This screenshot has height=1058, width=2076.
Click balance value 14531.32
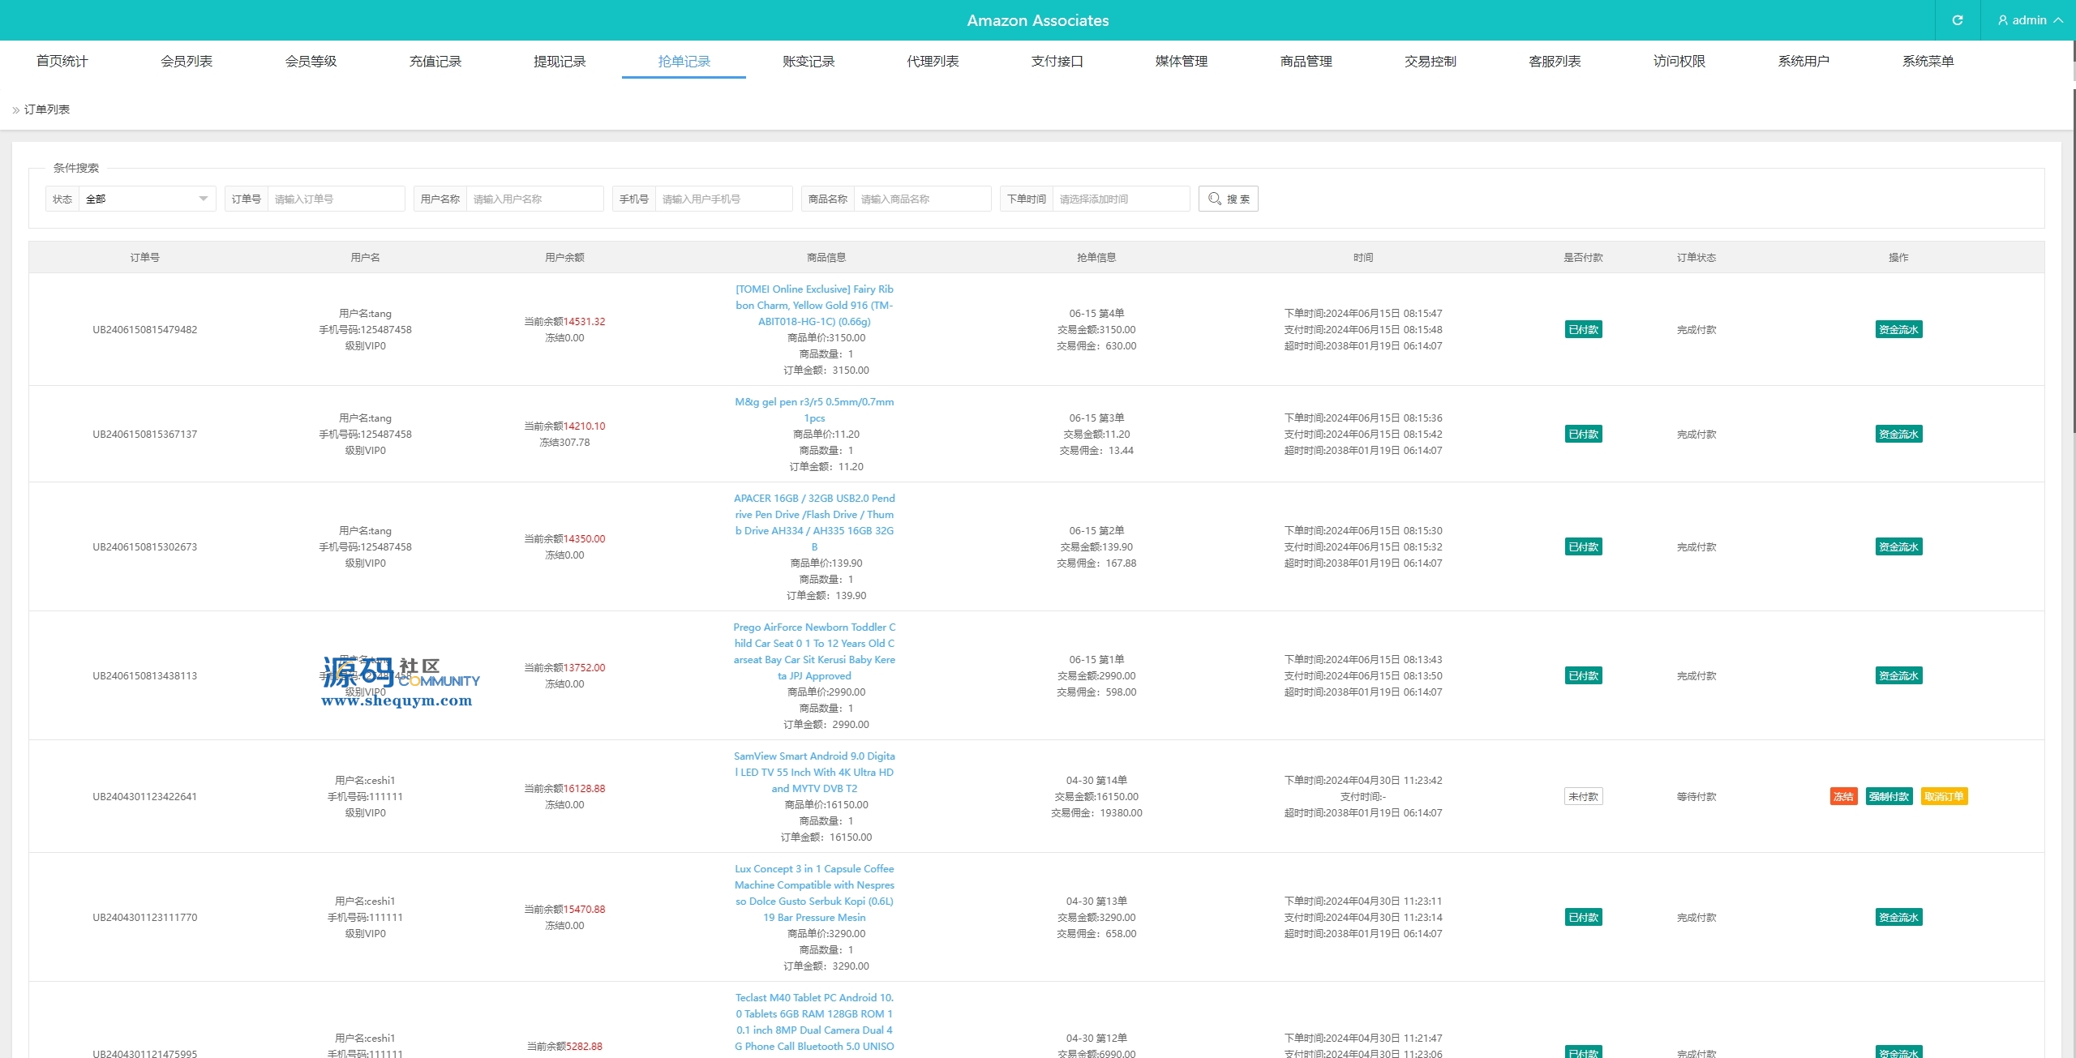pos(585,321)
